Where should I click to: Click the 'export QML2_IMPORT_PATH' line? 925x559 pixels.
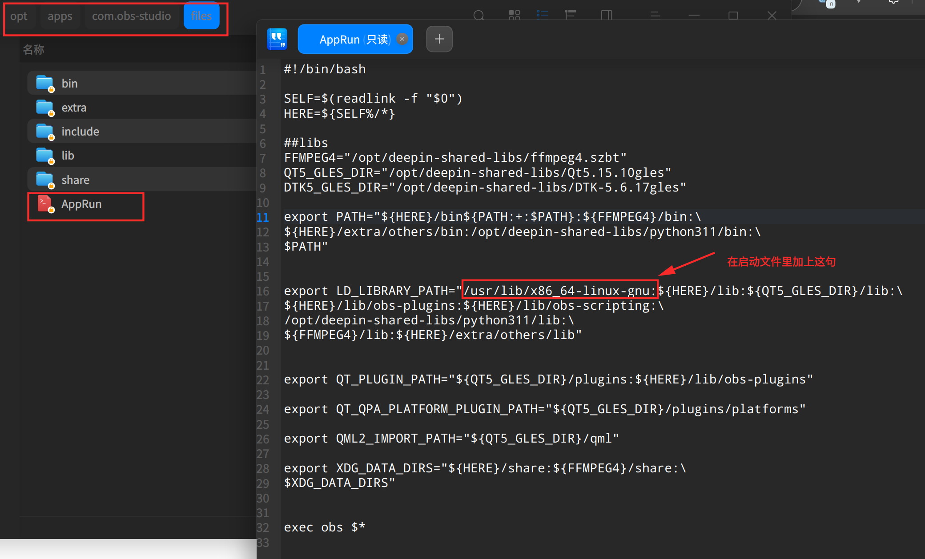(x=451, y=439)
